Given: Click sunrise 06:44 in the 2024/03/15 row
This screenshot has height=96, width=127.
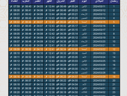Looking at the screenshot, I should [61, 22].
